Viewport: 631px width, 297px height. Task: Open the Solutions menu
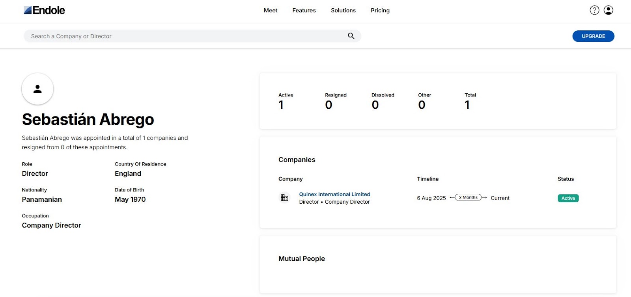coord(343,11)
